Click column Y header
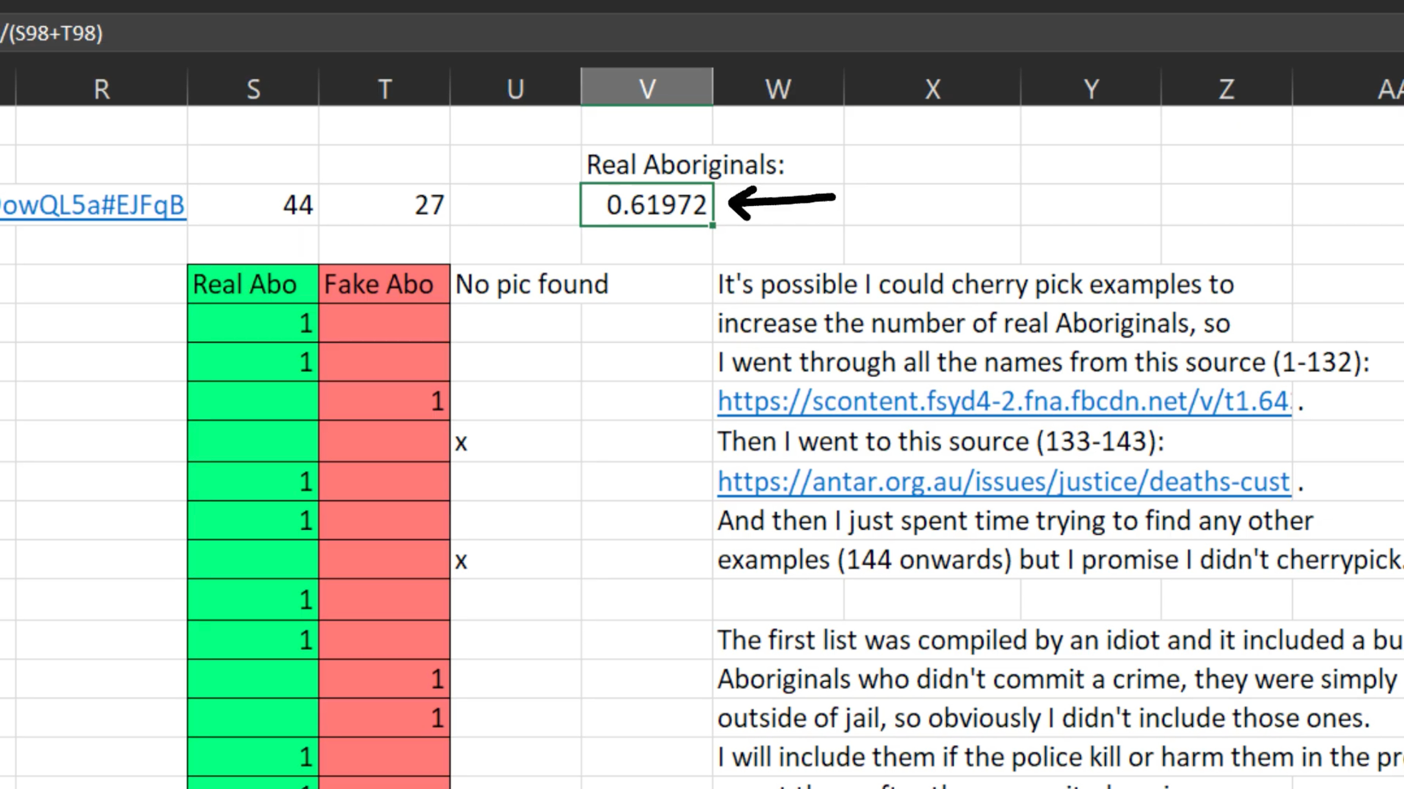The width and height of the screenshot is (1404, 789). point(1091,88)
